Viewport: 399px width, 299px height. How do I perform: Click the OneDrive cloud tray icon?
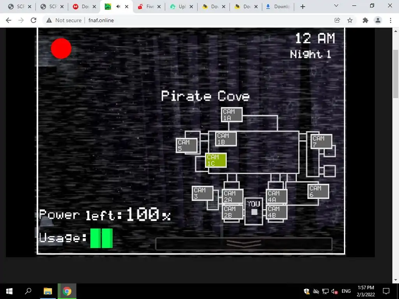point(316,291)
